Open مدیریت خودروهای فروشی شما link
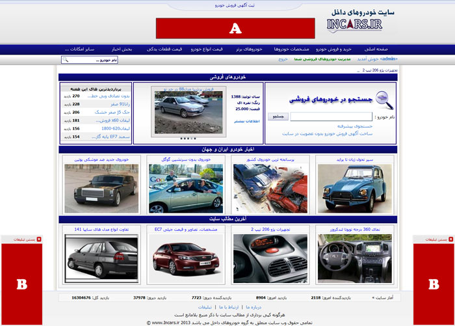 [x=322, y=59]
